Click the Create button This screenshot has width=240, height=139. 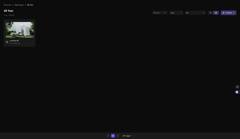229,13
